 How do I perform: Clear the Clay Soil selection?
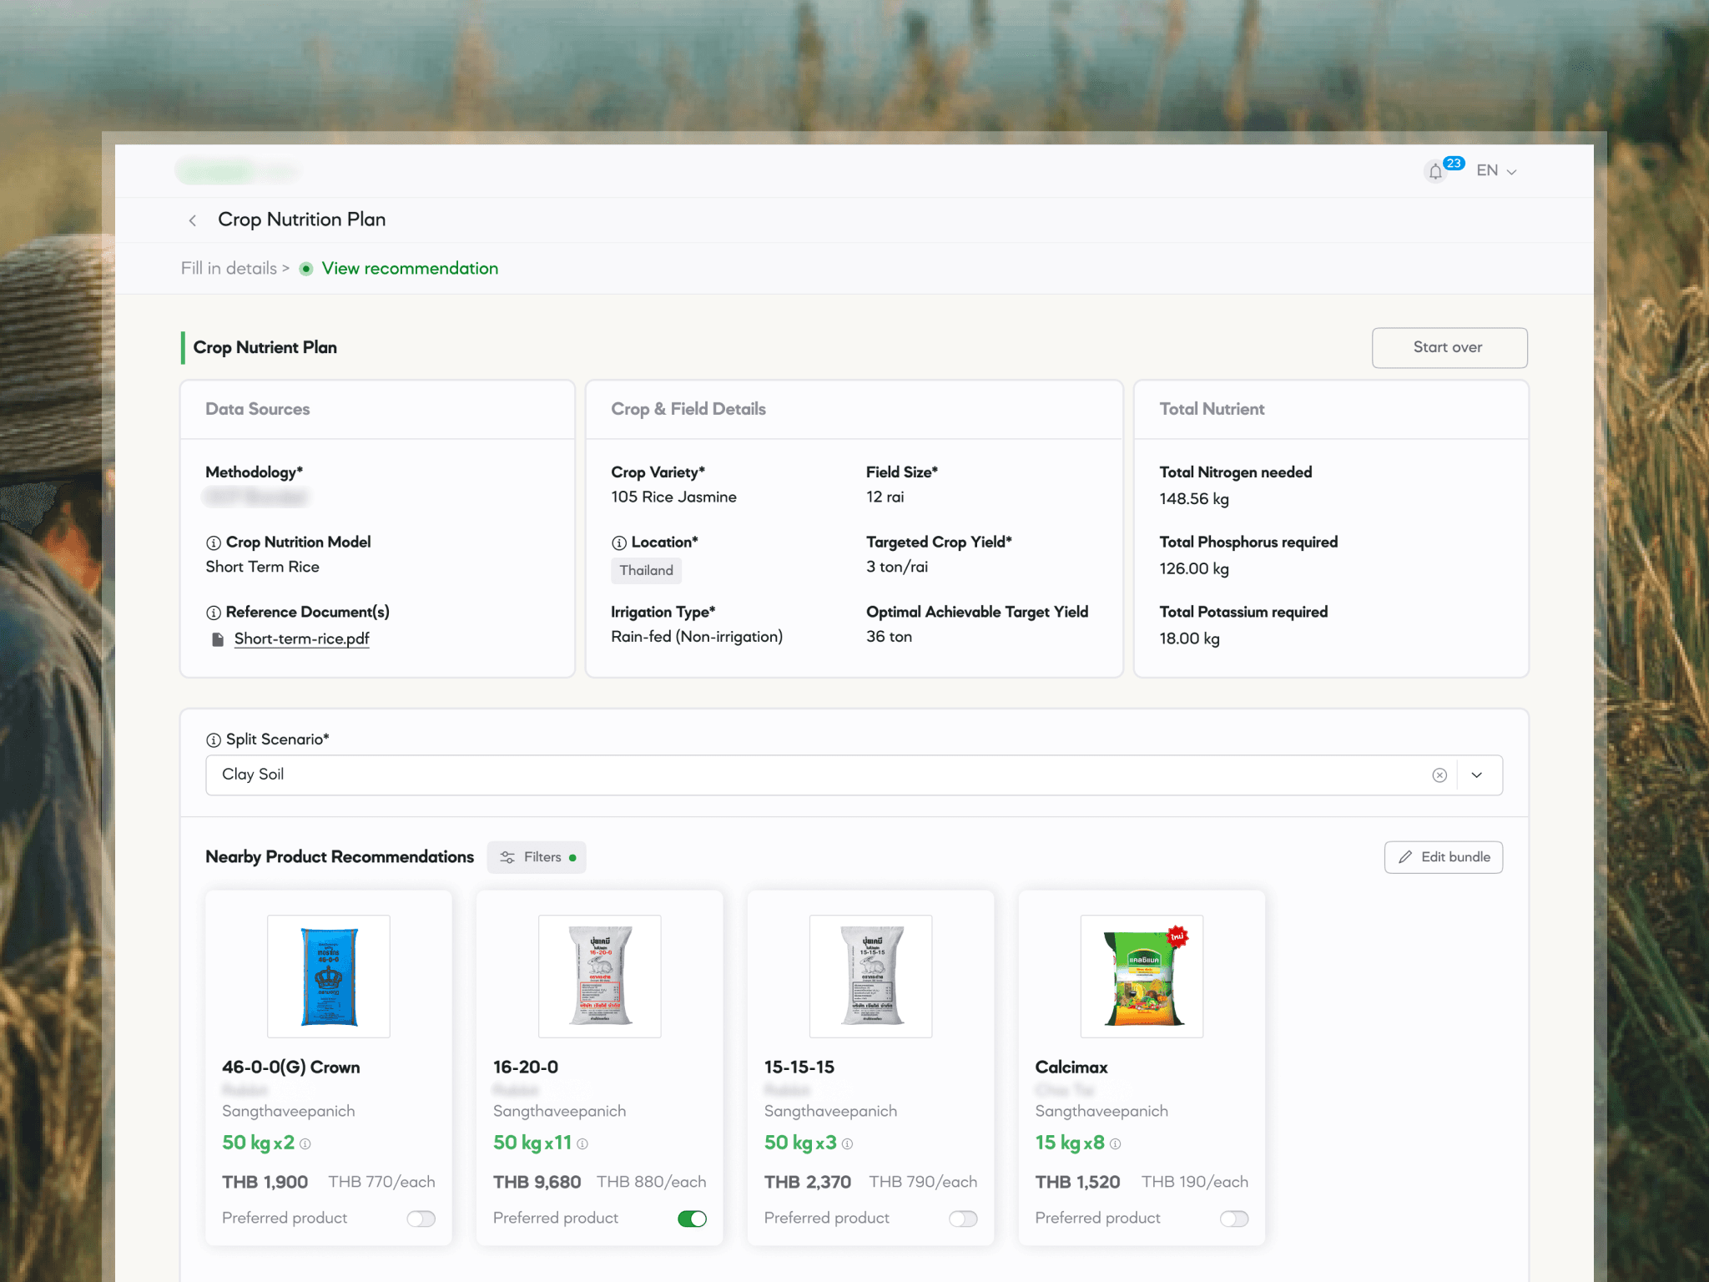click(x=1439, y=775)
